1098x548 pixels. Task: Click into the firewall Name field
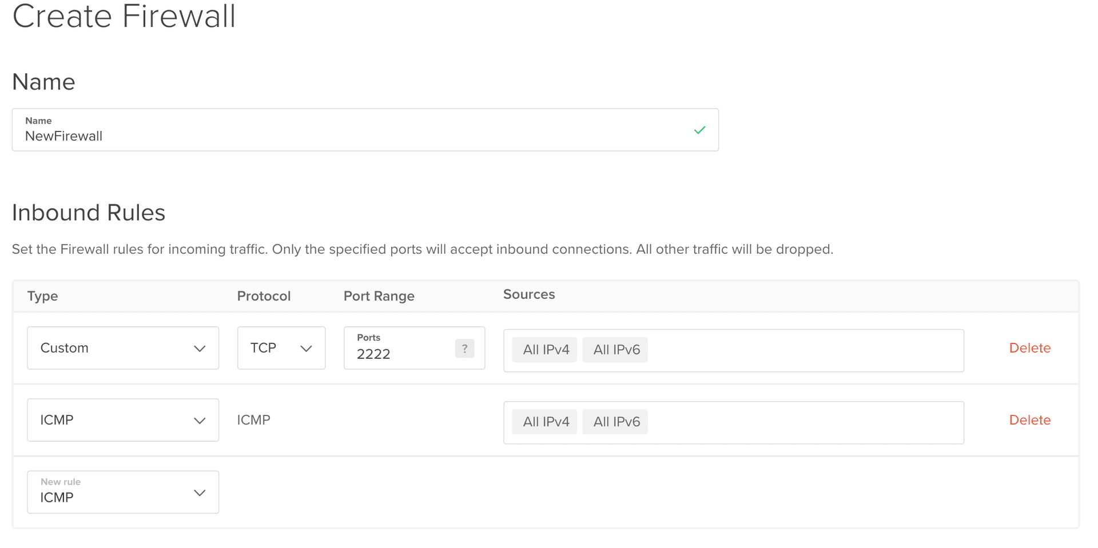point(343,135)
